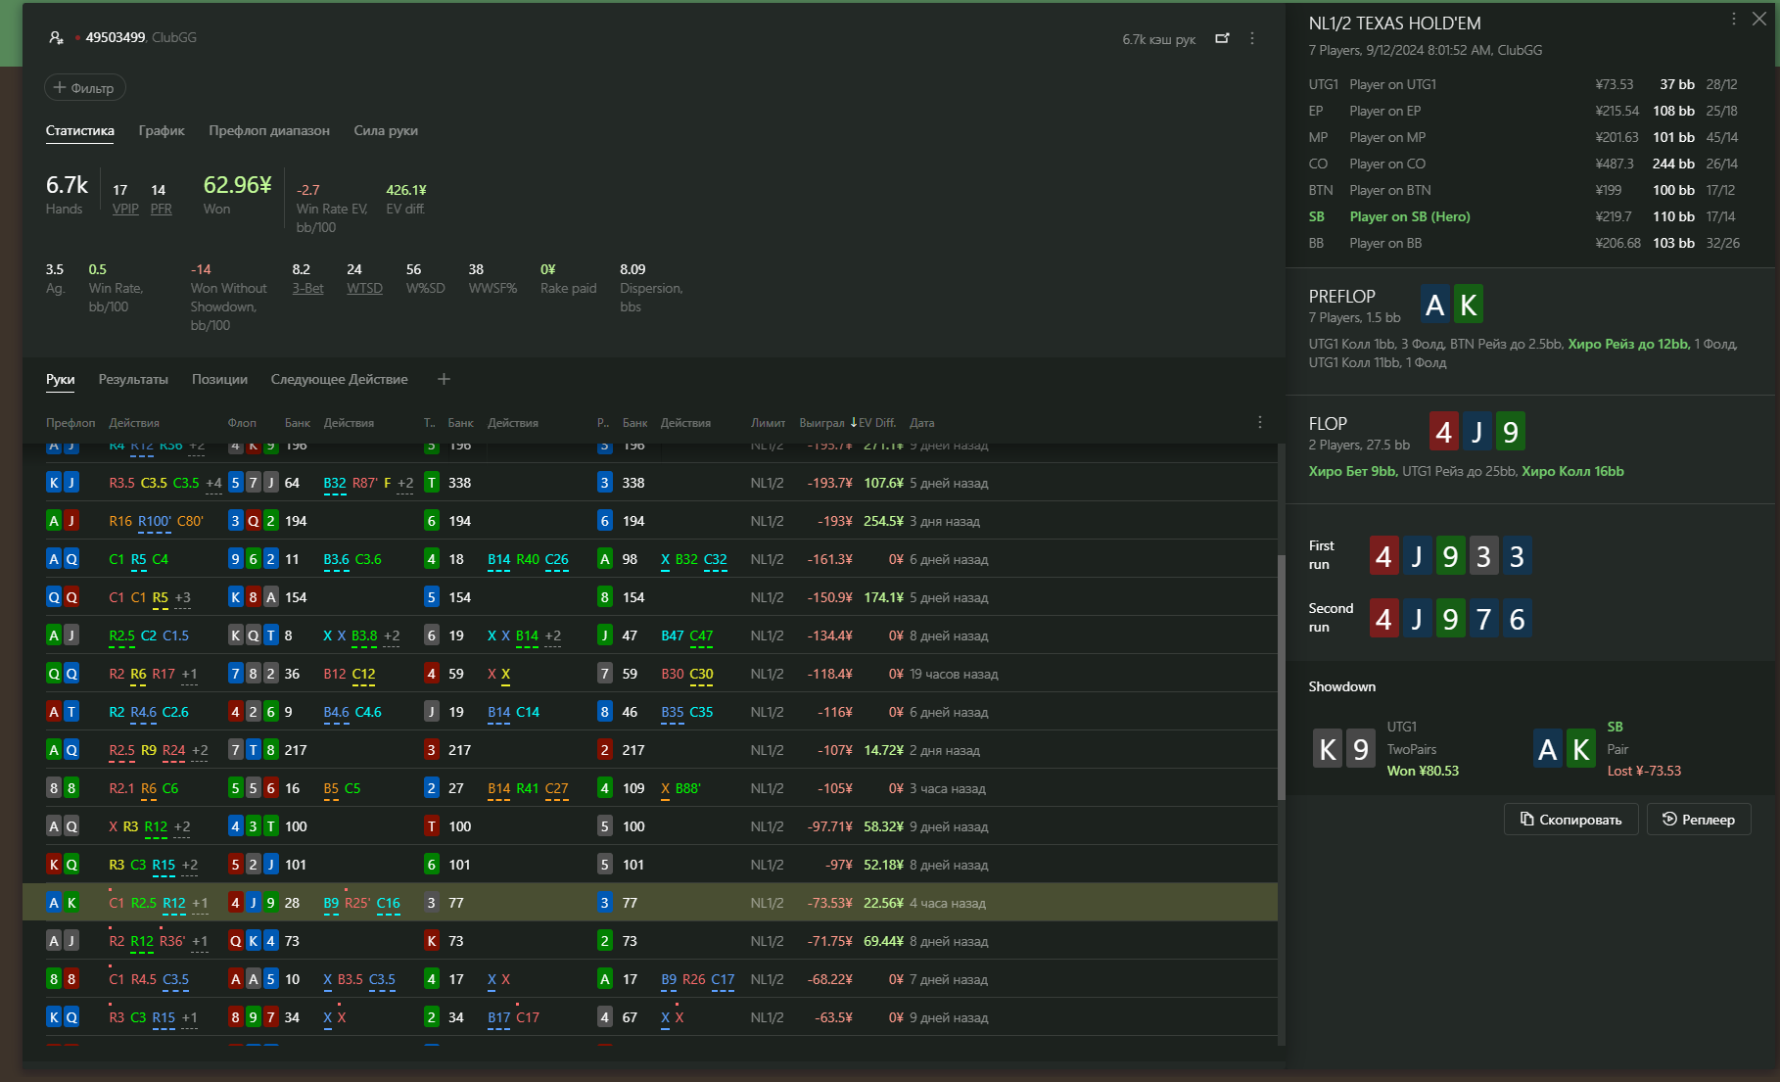Click the player profile icon next to 49503499
Viewport: 1780px width, 1082px height.
(56, 37)
